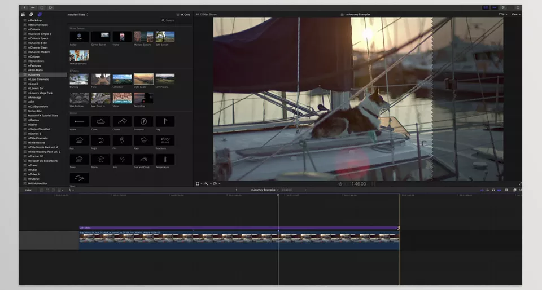Select the Recording effect thumbnail

tap(143, 98)
